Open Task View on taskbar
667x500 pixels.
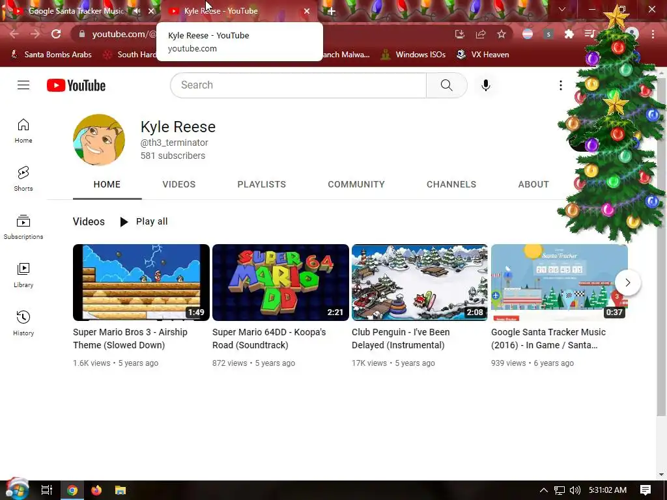pyautogui.click(x=47, y=490)
